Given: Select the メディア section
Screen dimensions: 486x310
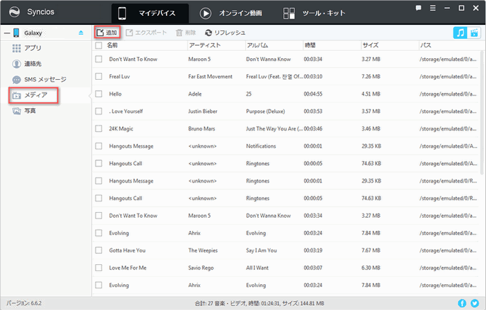Looking at the screenshot, I should click(33, 96).
